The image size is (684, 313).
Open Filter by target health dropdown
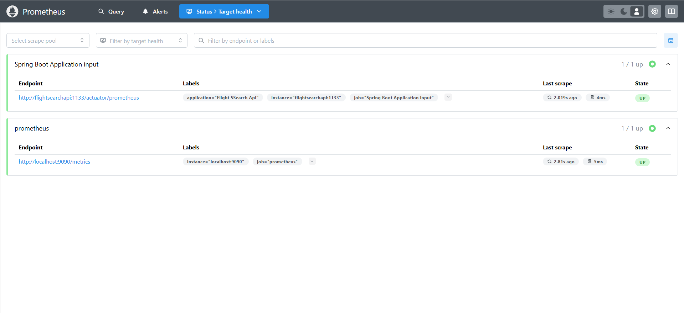click(x=142, y=41)
